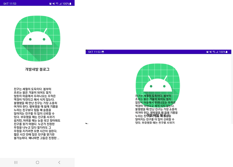This screenshot has height=167, width=233.
Task: Tap the Android logo image in portrait screen
Action: (x=37, y=38)
